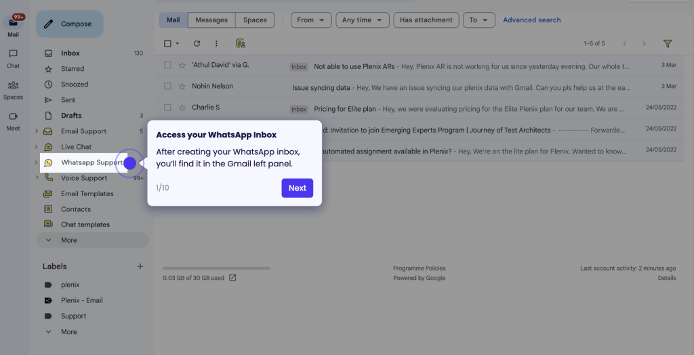694x355 pixels.
Task: Expand More under Labels
Action: click(68, 331)
